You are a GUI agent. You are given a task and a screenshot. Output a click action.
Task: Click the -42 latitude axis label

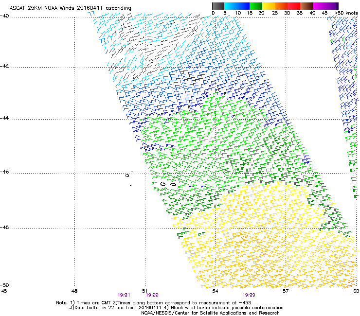pos(4,66)
